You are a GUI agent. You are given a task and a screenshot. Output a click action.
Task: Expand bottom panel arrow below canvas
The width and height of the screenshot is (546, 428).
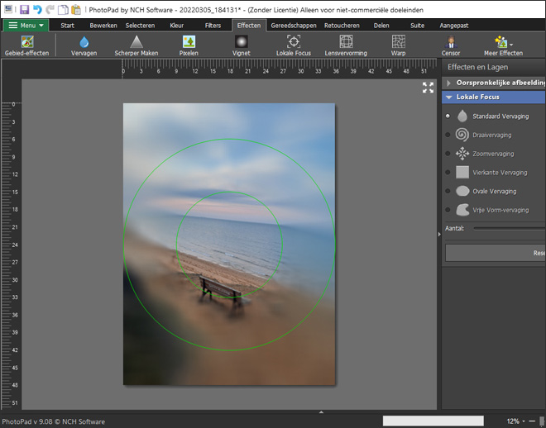click(x=321, y=412)
